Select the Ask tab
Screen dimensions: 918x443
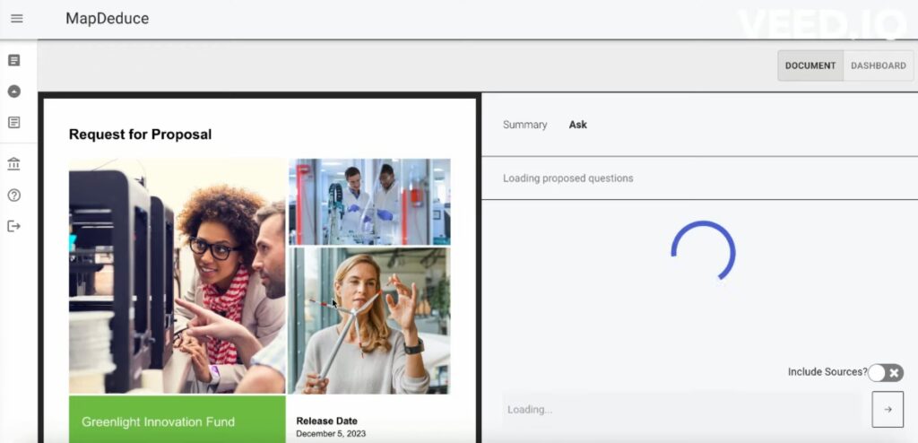(578, 125)
